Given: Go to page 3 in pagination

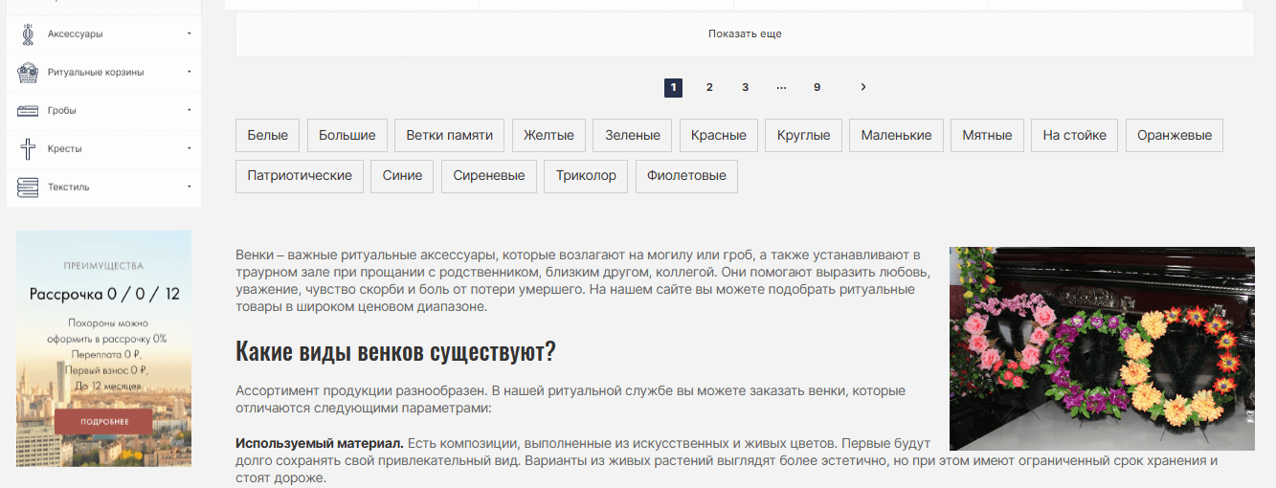Looking at the screenshot, I should [745, 87].
